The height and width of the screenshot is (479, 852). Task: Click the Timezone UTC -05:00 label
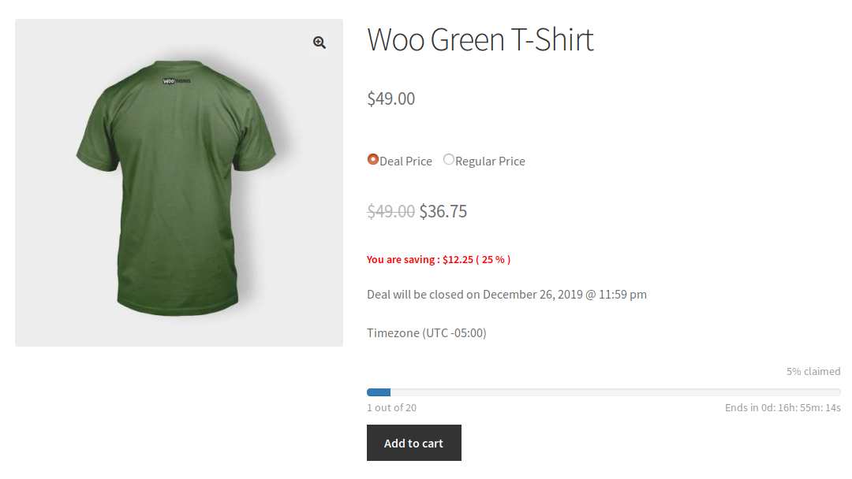click(426, 332)
